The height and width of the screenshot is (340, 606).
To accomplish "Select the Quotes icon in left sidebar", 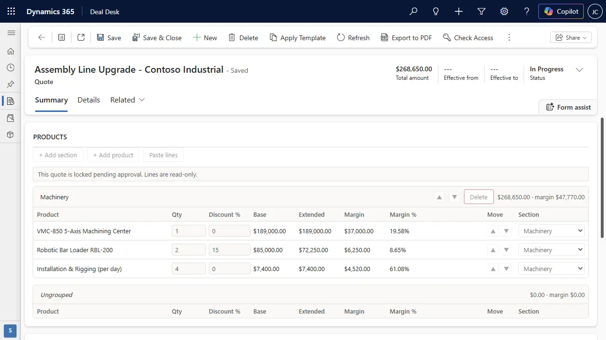I will click(x=10, y=101).
